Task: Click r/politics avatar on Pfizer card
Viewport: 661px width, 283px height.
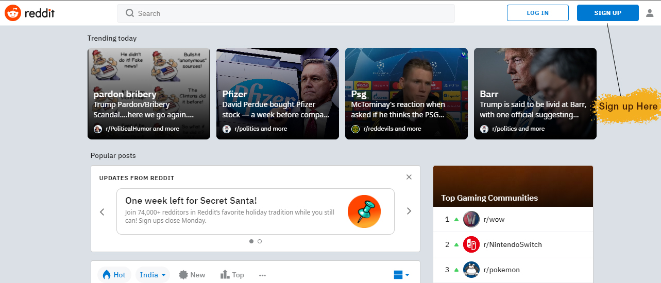Action: tap(227, 129)
